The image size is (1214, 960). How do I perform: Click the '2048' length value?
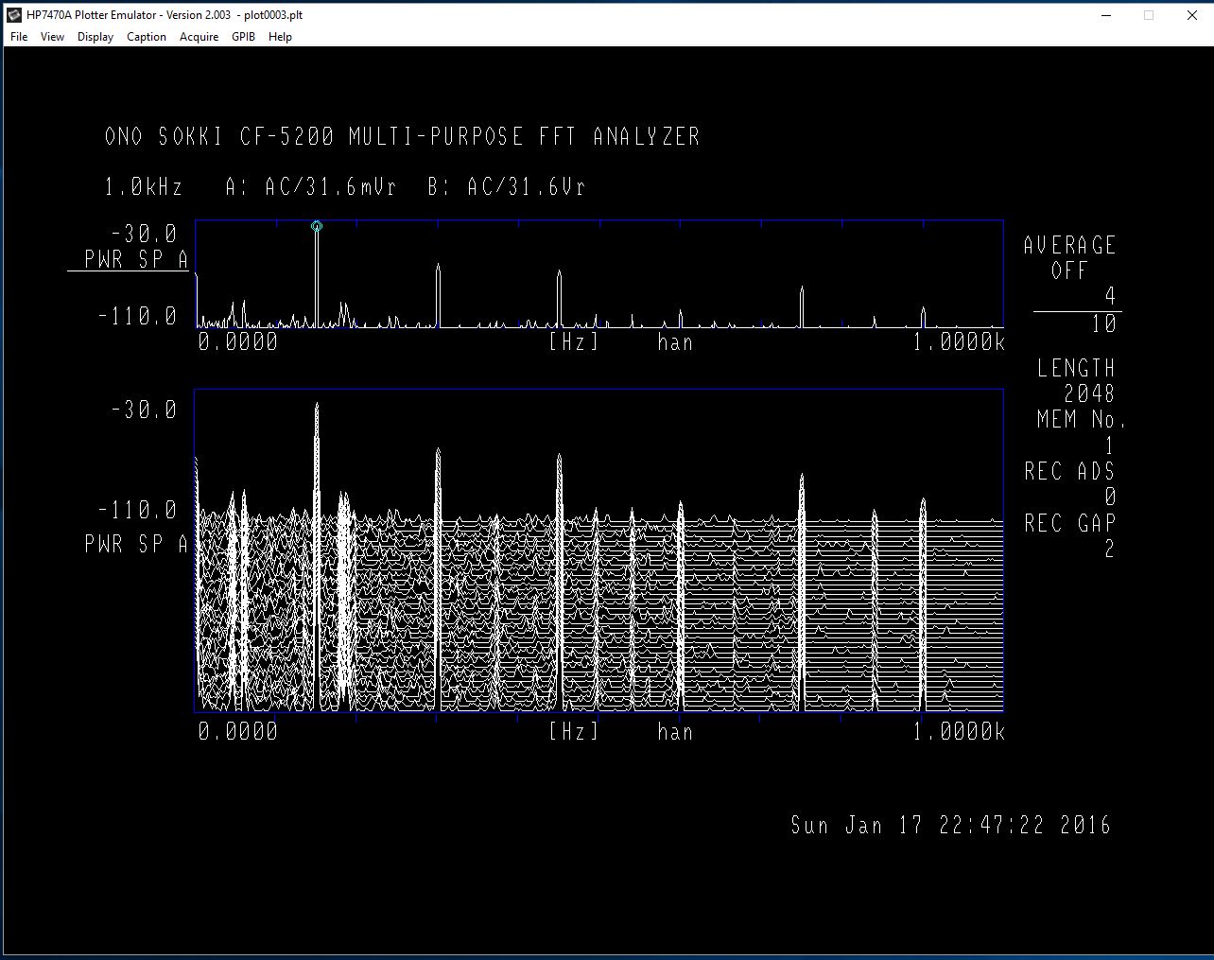click(1089, 393)
